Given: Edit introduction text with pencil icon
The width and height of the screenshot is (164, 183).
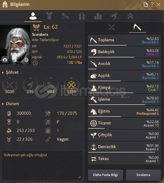Looking at the screenshot, I should click(80, 177).
